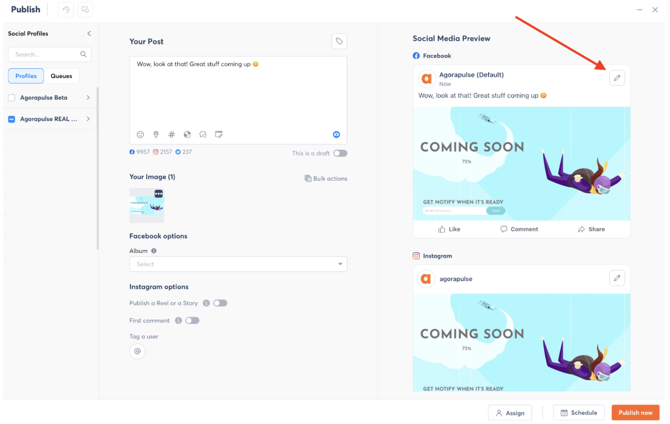Open the emoji picker
The width and height of the screenshot is (670, 424).
[x=140, y=134]
